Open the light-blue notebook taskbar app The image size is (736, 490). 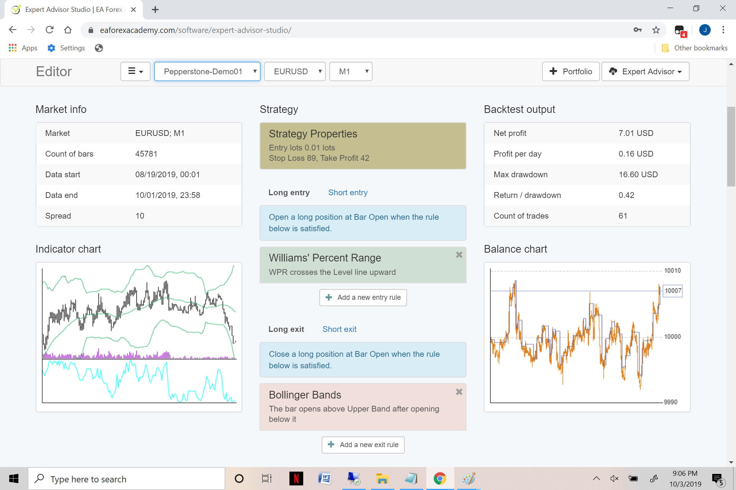pos(411,479)
